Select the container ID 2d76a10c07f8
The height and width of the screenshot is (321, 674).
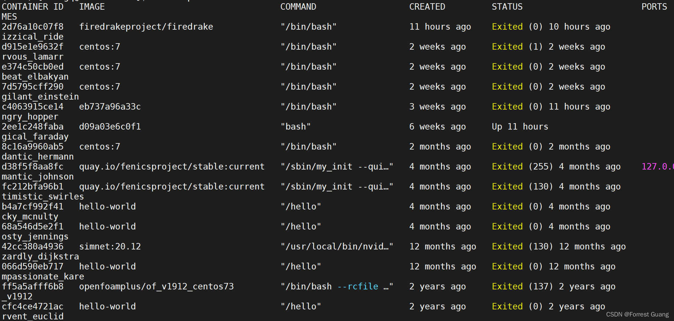pyautogui.click(x=32, y=26)
